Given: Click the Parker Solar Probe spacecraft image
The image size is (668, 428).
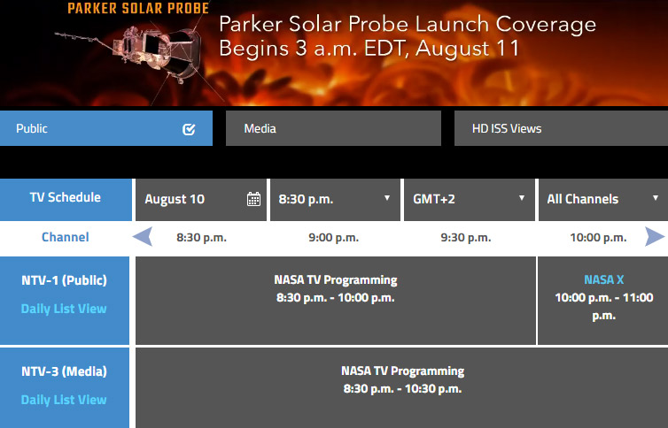Looking at the screenshot, I should coord(132,53).
